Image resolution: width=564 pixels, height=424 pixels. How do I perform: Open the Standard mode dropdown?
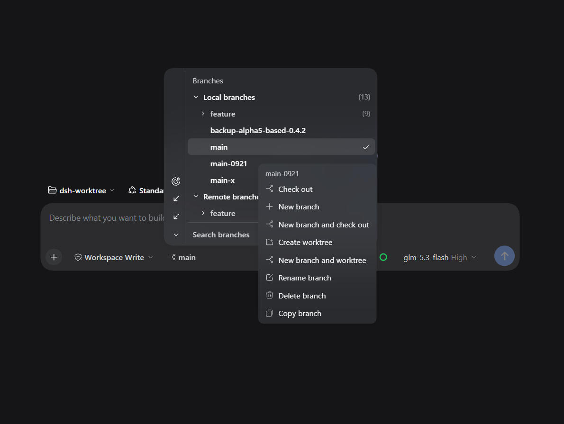146,190
